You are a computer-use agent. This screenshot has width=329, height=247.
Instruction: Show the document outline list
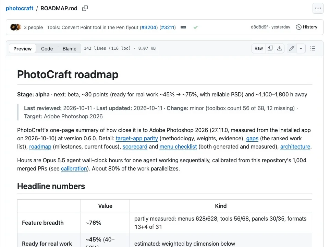click(313, 48)
